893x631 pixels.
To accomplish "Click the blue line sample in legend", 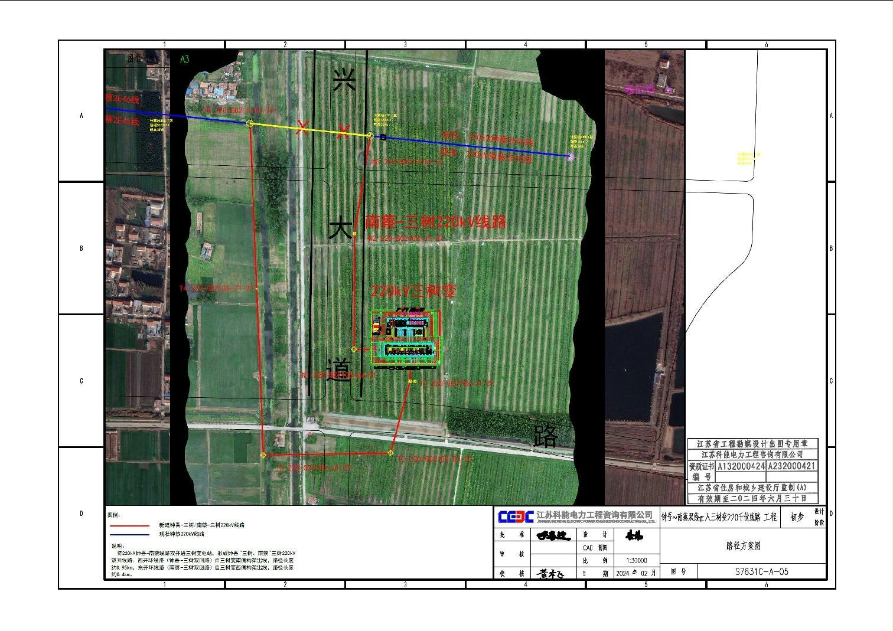I will pyautogui.click(x=130, y=534).
